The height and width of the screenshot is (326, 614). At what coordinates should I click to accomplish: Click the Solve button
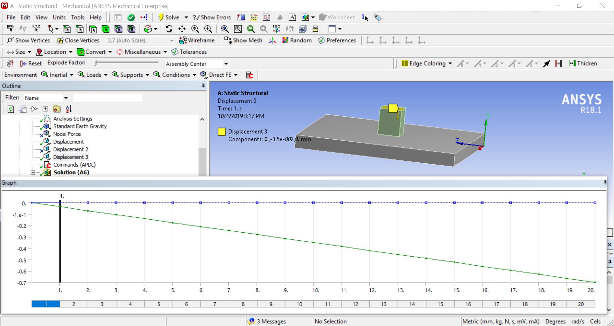pyautogui.click(x=170, y=17)
